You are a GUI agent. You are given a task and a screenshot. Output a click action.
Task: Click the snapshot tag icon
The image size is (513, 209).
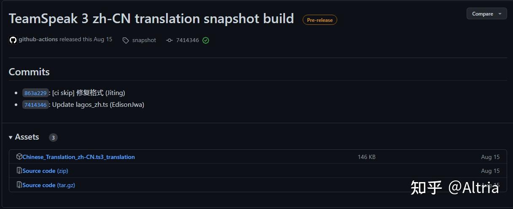point(126,40)
